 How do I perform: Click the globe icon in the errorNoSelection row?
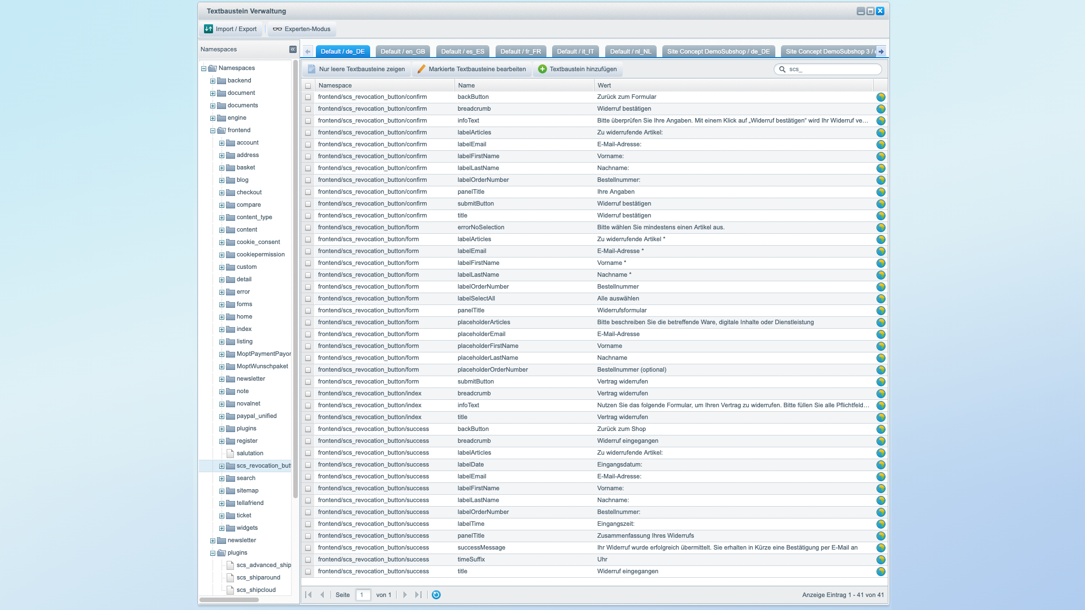tap(880, 228)
